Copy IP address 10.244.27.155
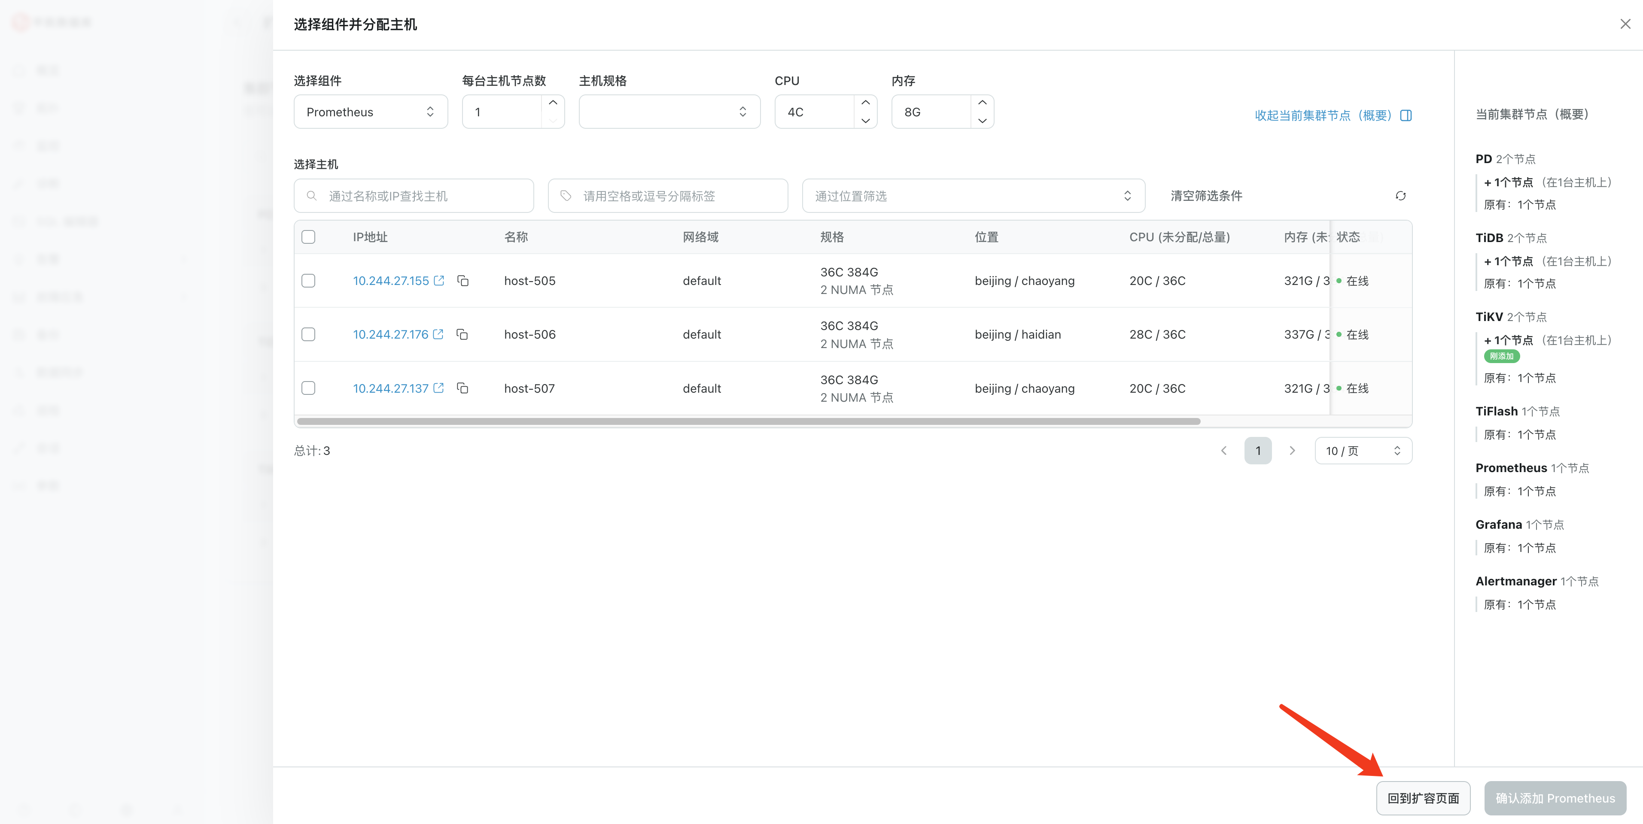 (x=463, y=281)
